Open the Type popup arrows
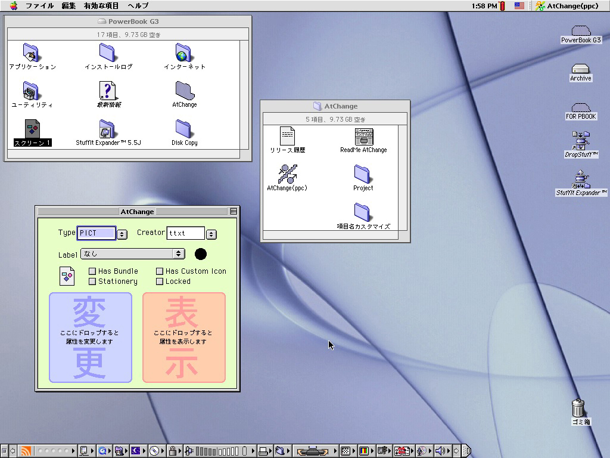Viewport: 610px width, 458px height. click(122, 234)
